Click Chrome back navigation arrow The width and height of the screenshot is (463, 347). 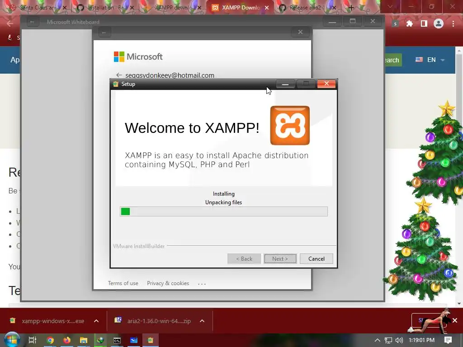click(10, 23)
